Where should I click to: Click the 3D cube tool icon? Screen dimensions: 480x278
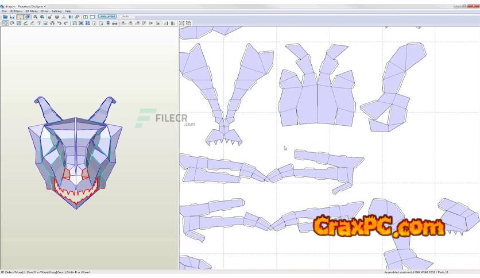52,23
